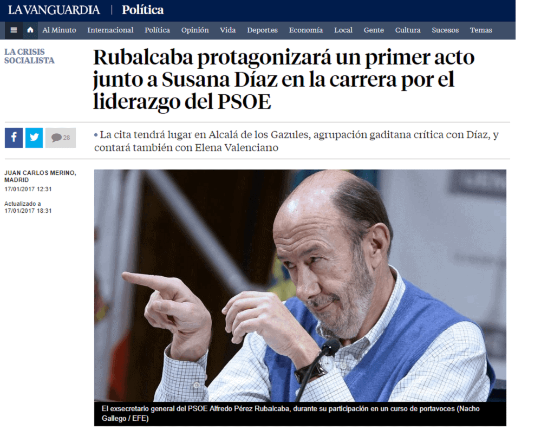Select Local in the nav bar
The width and height of the screenshot is (541, 443).
click(343, 30)
